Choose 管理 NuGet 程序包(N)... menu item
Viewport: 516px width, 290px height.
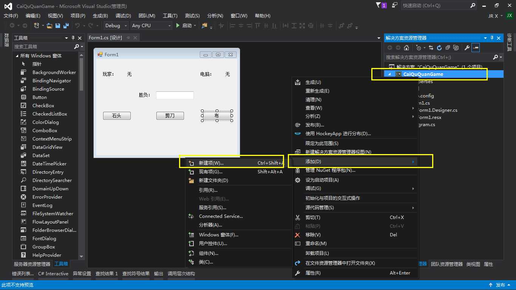[x=355, y=170]
